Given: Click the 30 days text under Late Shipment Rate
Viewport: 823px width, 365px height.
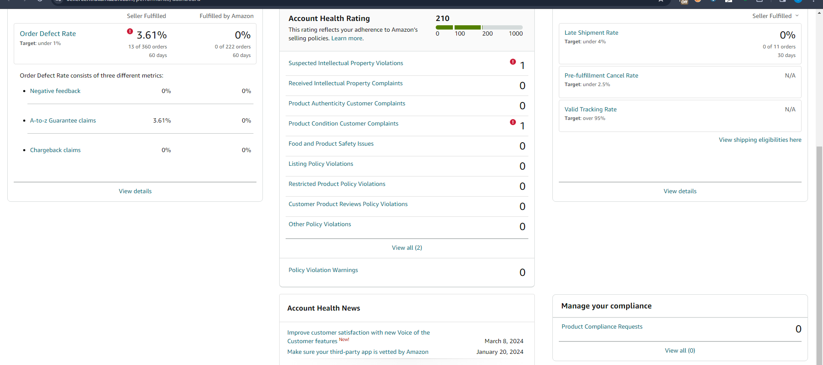Looking at the screenshot, I should [x=787, y=55].
